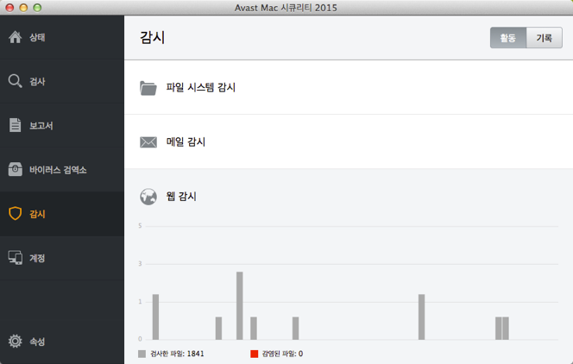The image size is (573, 364).
Task: Minimize the window with yellow button
Action: (23, 8)
